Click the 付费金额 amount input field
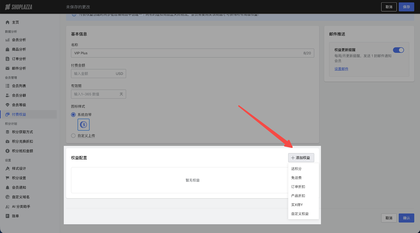 coord(93,74)
